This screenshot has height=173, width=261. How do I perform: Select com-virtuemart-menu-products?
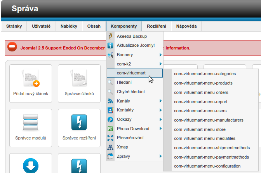pyautogui.click(x=203, y=83)
